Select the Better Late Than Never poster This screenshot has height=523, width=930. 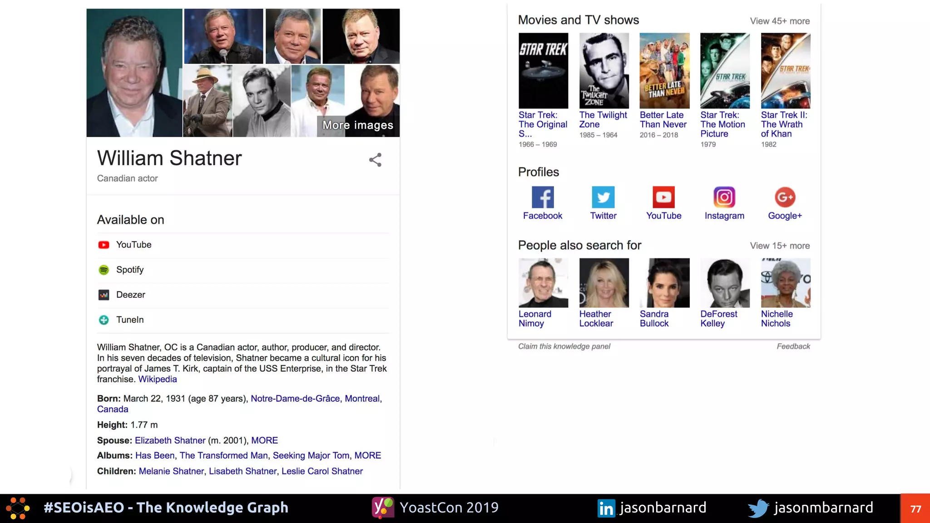664,70
